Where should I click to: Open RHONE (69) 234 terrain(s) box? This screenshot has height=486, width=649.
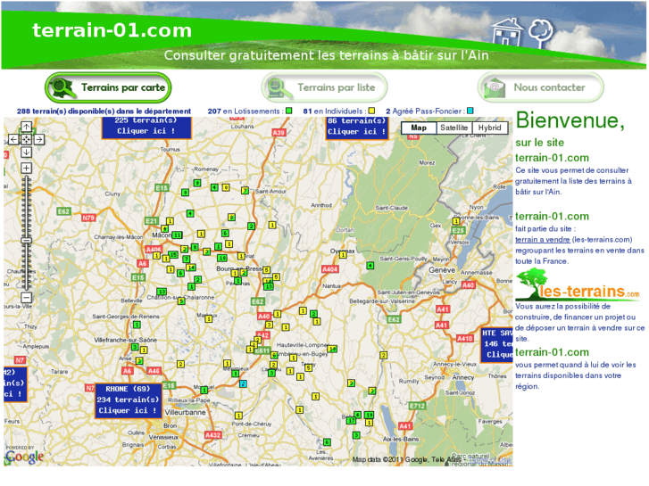[x=129, y=400]
